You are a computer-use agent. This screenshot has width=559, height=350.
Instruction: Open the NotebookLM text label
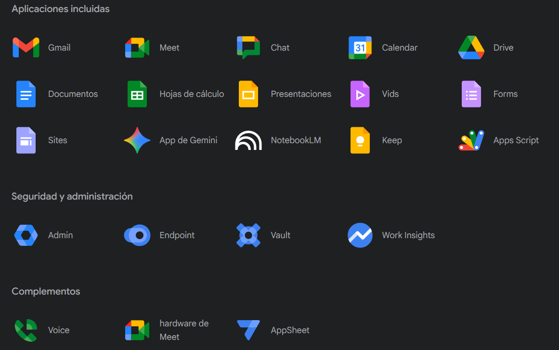(x=296, y=140)
